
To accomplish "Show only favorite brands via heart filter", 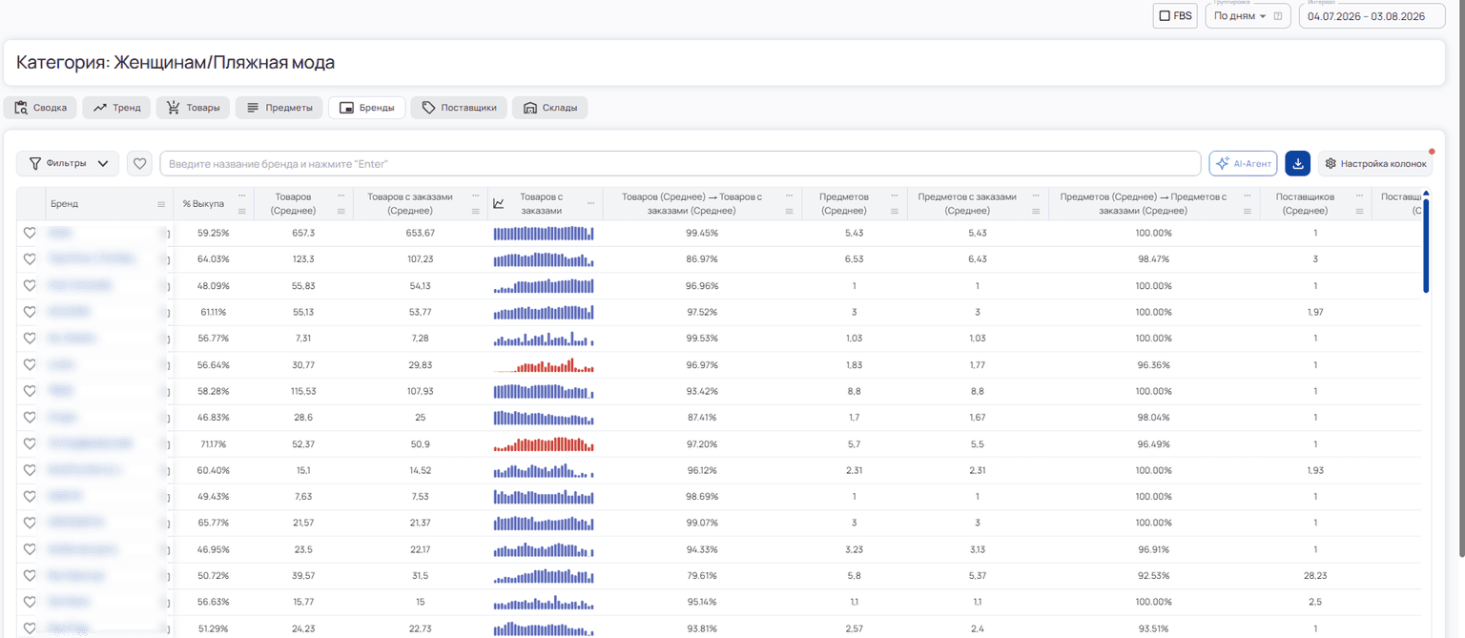I will click(x=140, y=163).
